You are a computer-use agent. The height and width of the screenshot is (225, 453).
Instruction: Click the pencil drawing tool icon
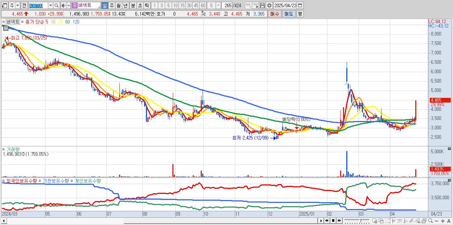tap(412, 221)
